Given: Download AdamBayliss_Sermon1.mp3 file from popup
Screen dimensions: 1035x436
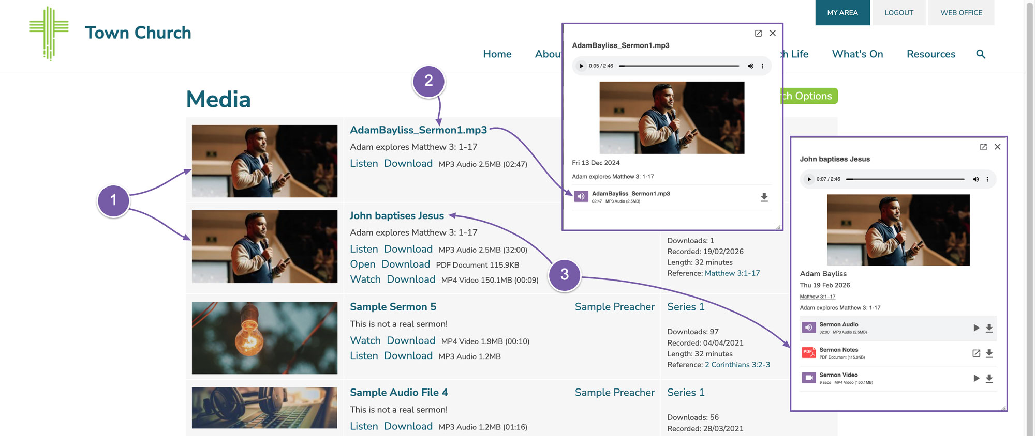Looking at the screenshot, I should point(764,197).
